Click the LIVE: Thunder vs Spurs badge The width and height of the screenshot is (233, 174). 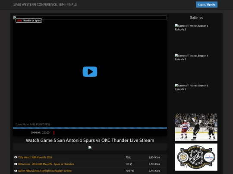click(29, 21)
